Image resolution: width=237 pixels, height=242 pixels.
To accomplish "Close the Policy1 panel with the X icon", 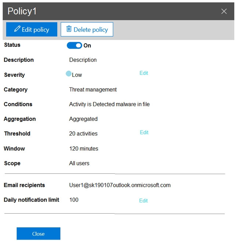I will 224,11.
